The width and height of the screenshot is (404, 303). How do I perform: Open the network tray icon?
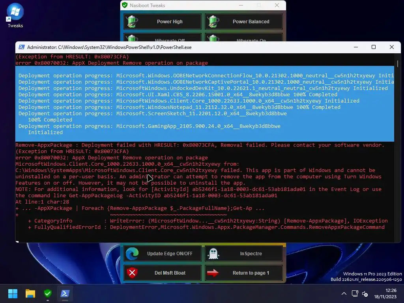point(355,294)
